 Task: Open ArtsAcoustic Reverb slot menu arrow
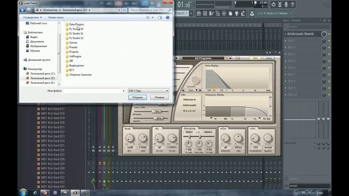coord(285,34)
